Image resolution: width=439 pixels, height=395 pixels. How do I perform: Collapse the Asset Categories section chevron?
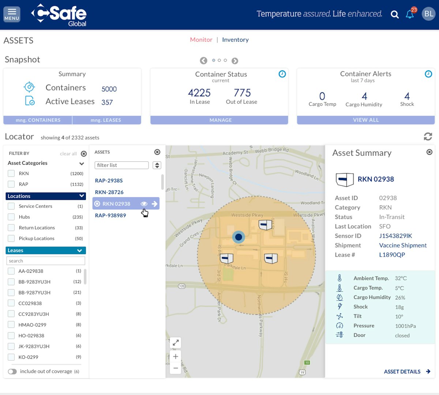coord(81,163)
